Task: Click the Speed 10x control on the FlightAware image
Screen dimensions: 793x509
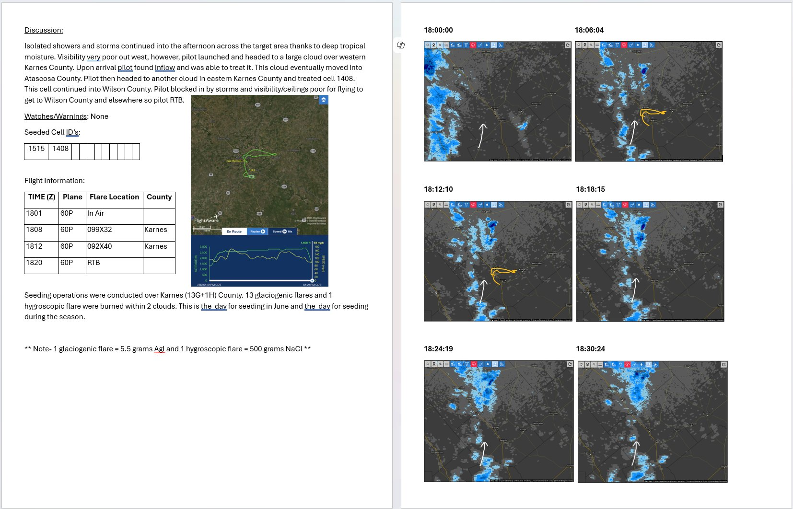Action: (282, 231)
